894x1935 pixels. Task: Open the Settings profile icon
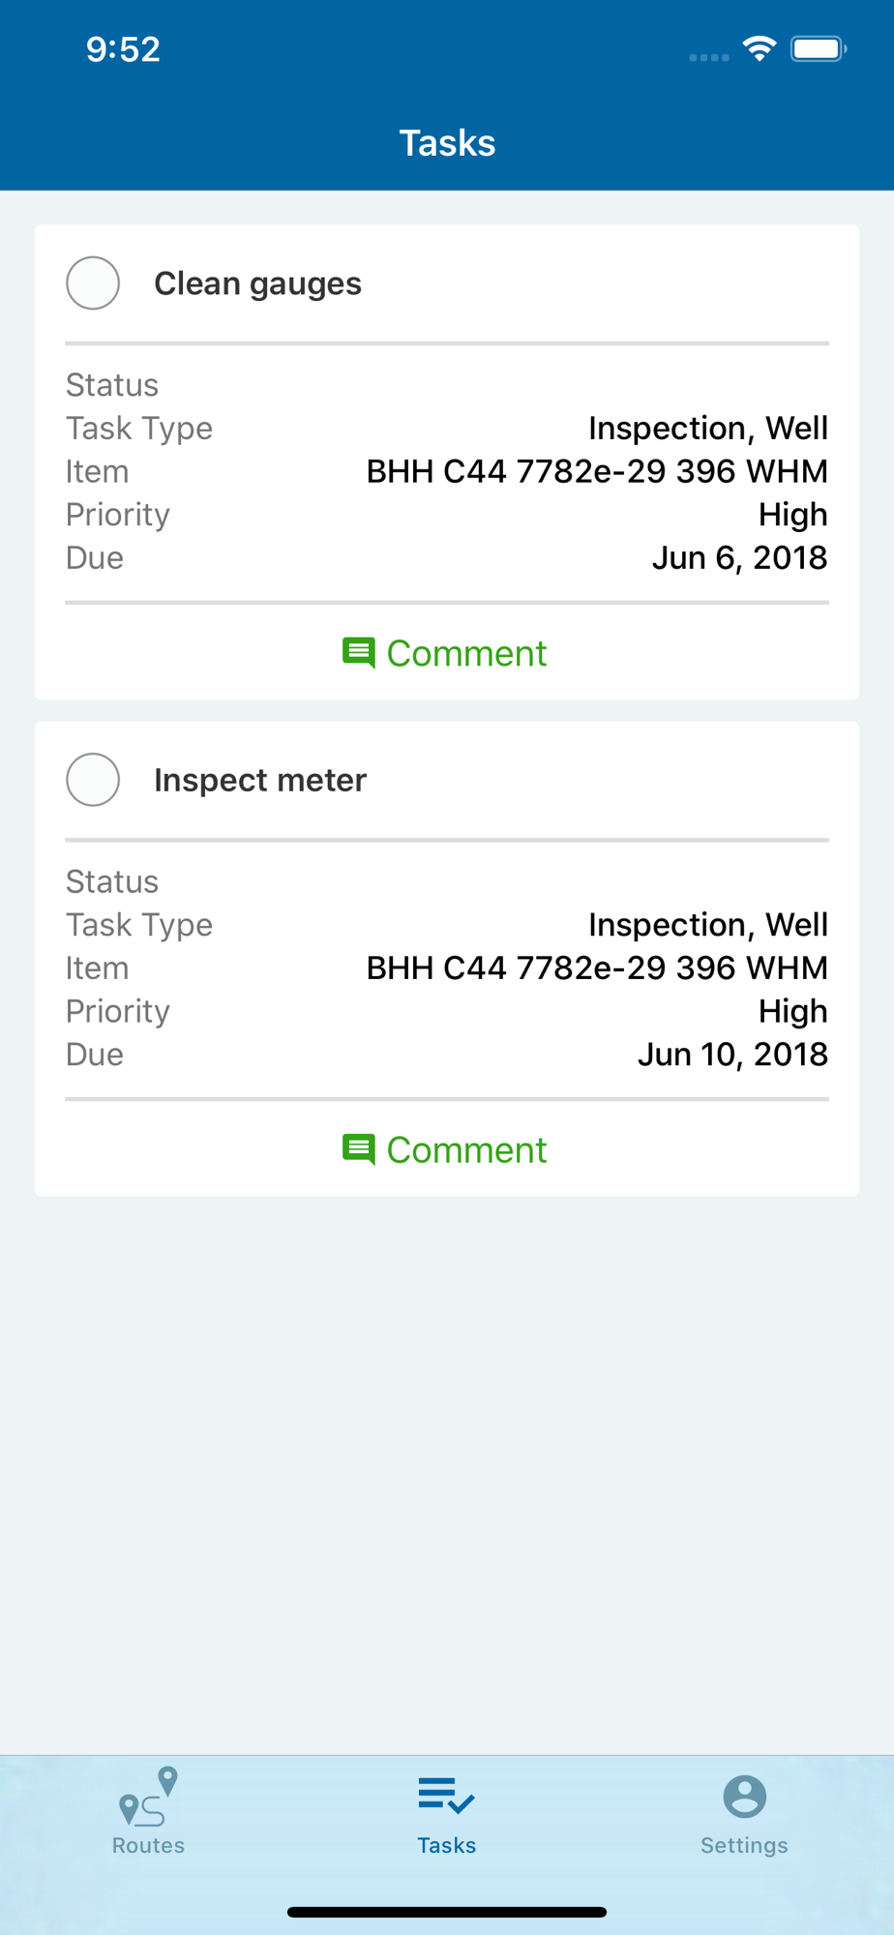click(x=744, y=1797)
